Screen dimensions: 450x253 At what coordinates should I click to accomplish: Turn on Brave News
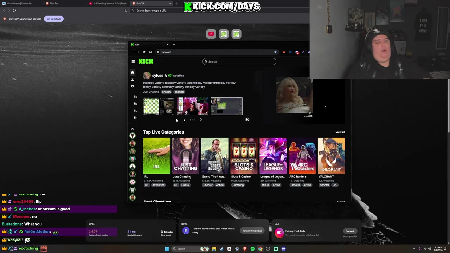tap(252, 231)
